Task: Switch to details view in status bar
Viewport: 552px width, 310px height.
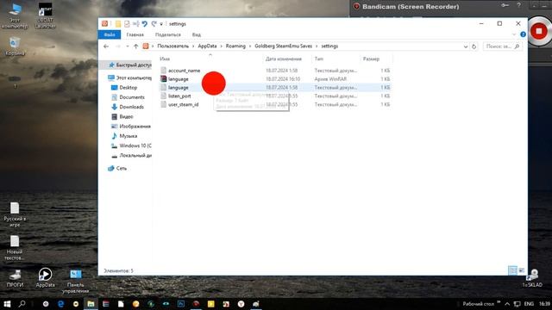Action: [x=513, y=270]
